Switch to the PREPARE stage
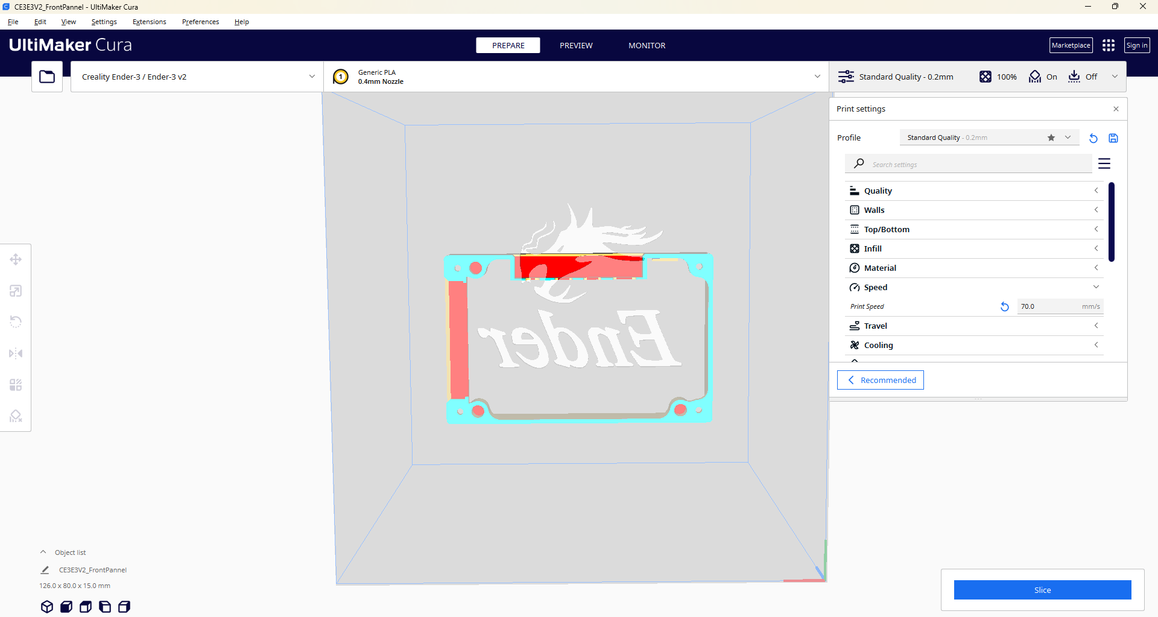 (x=508, y=45)
